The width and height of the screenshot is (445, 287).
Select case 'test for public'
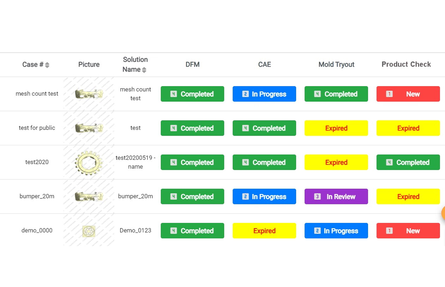37,128
